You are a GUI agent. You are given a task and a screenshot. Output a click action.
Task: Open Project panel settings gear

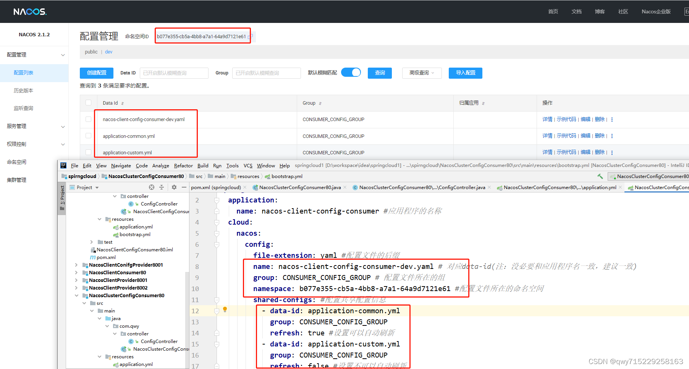pos(174,187)
